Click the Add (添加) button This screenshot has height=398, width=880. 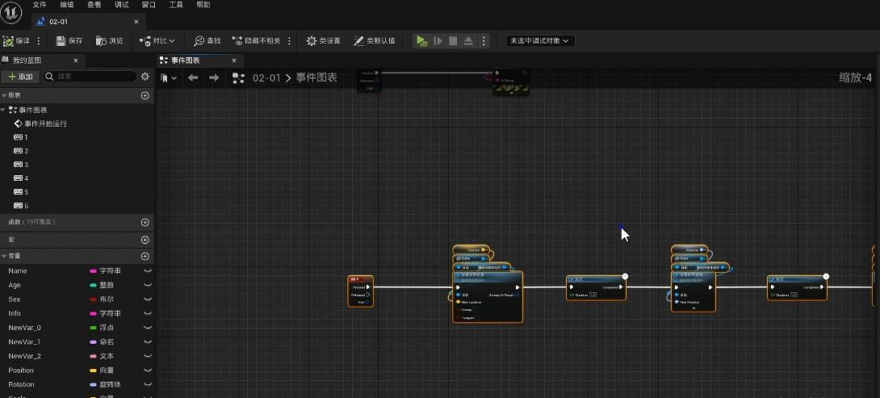(20, 77)
